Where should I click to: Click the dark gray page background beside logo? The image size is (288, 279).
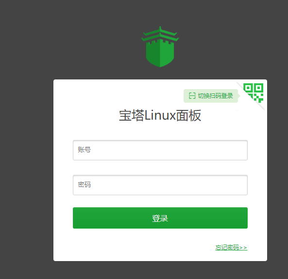click(x=73, y=46)
